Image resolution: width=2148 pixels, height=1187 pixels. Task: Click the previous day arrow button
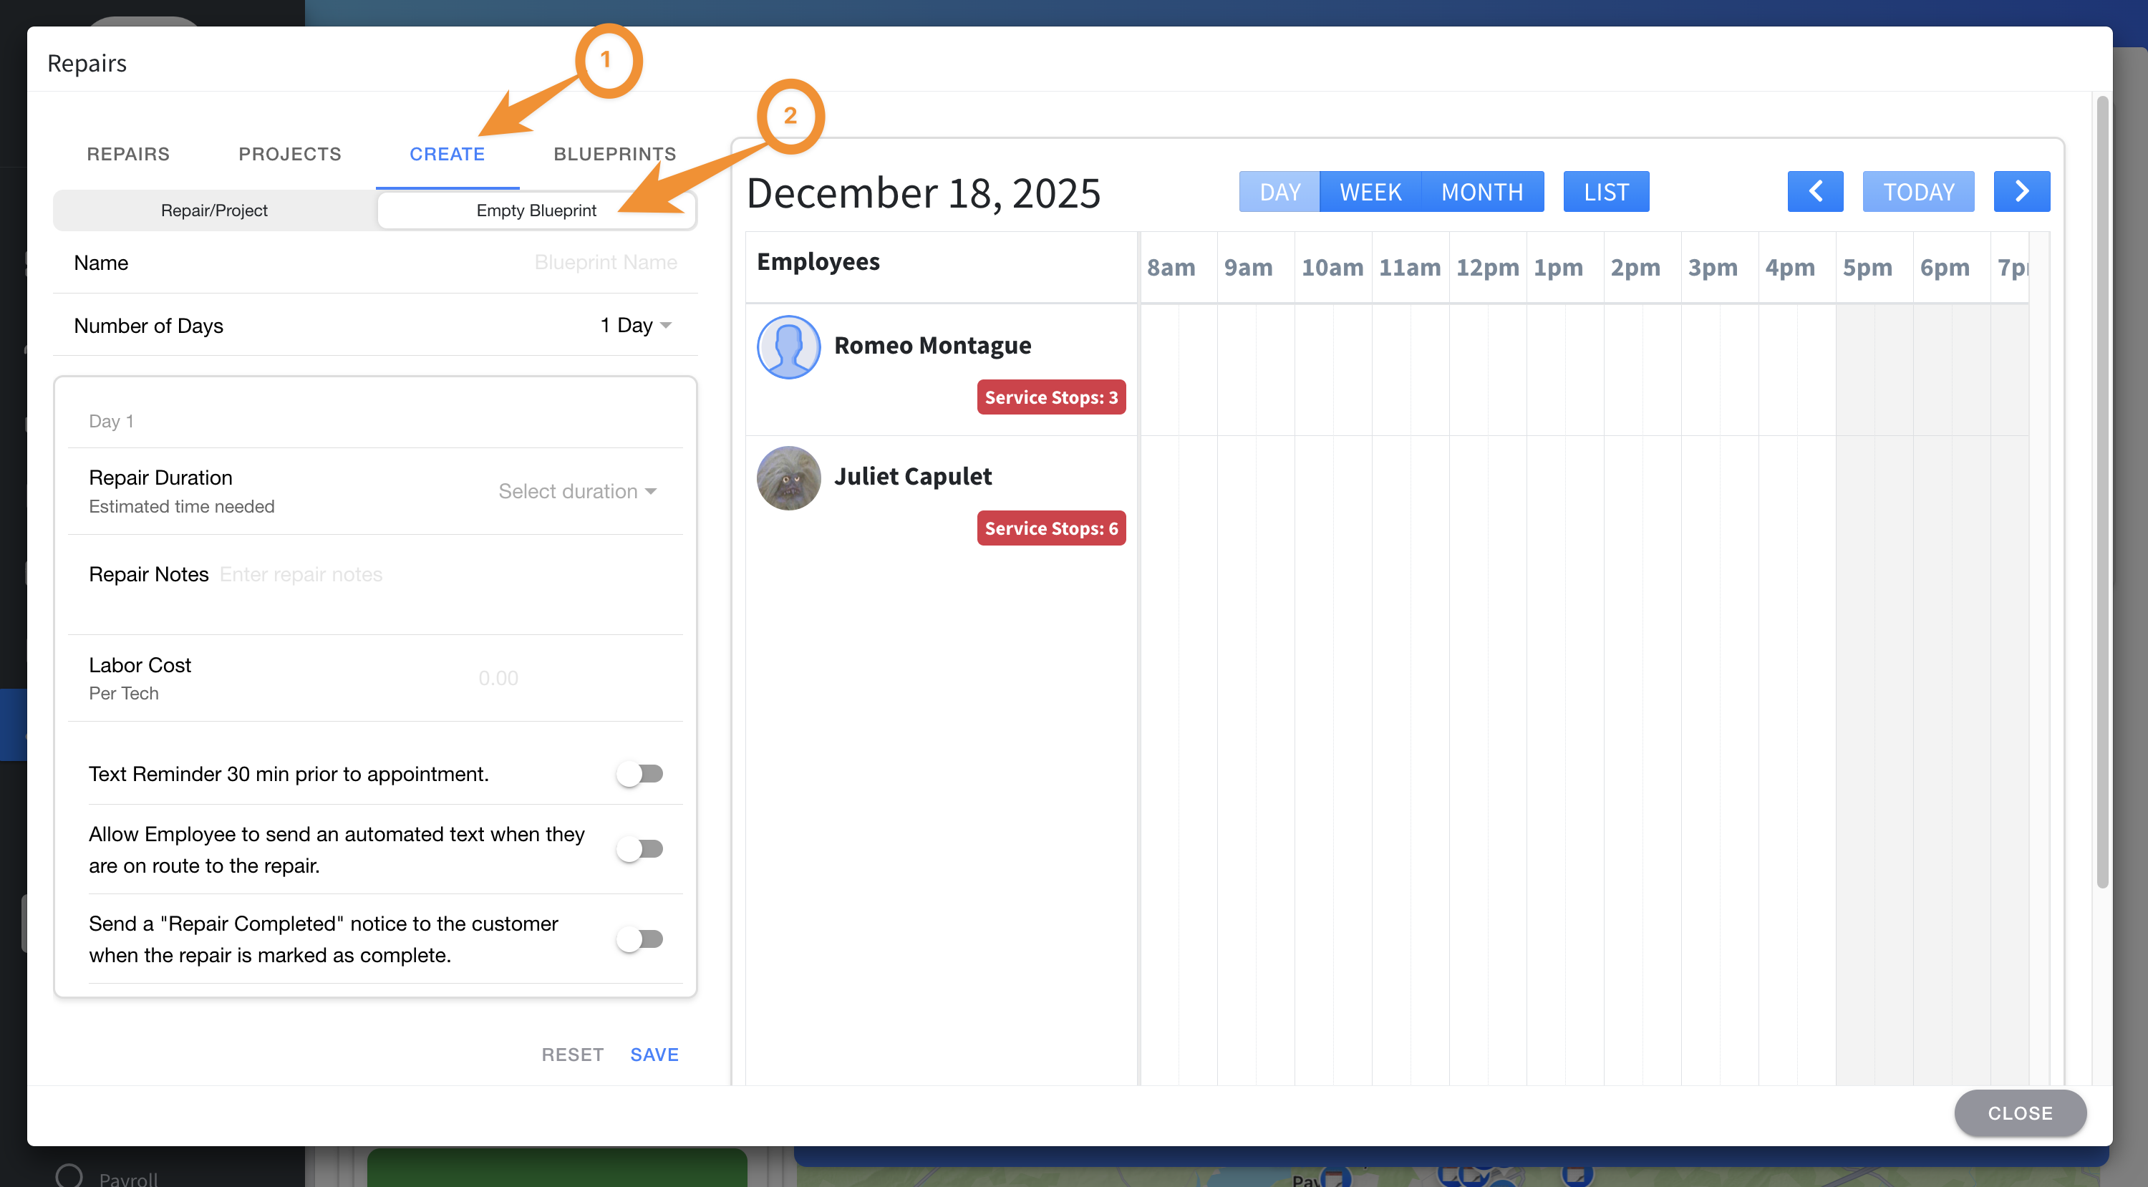[1814, 192]
